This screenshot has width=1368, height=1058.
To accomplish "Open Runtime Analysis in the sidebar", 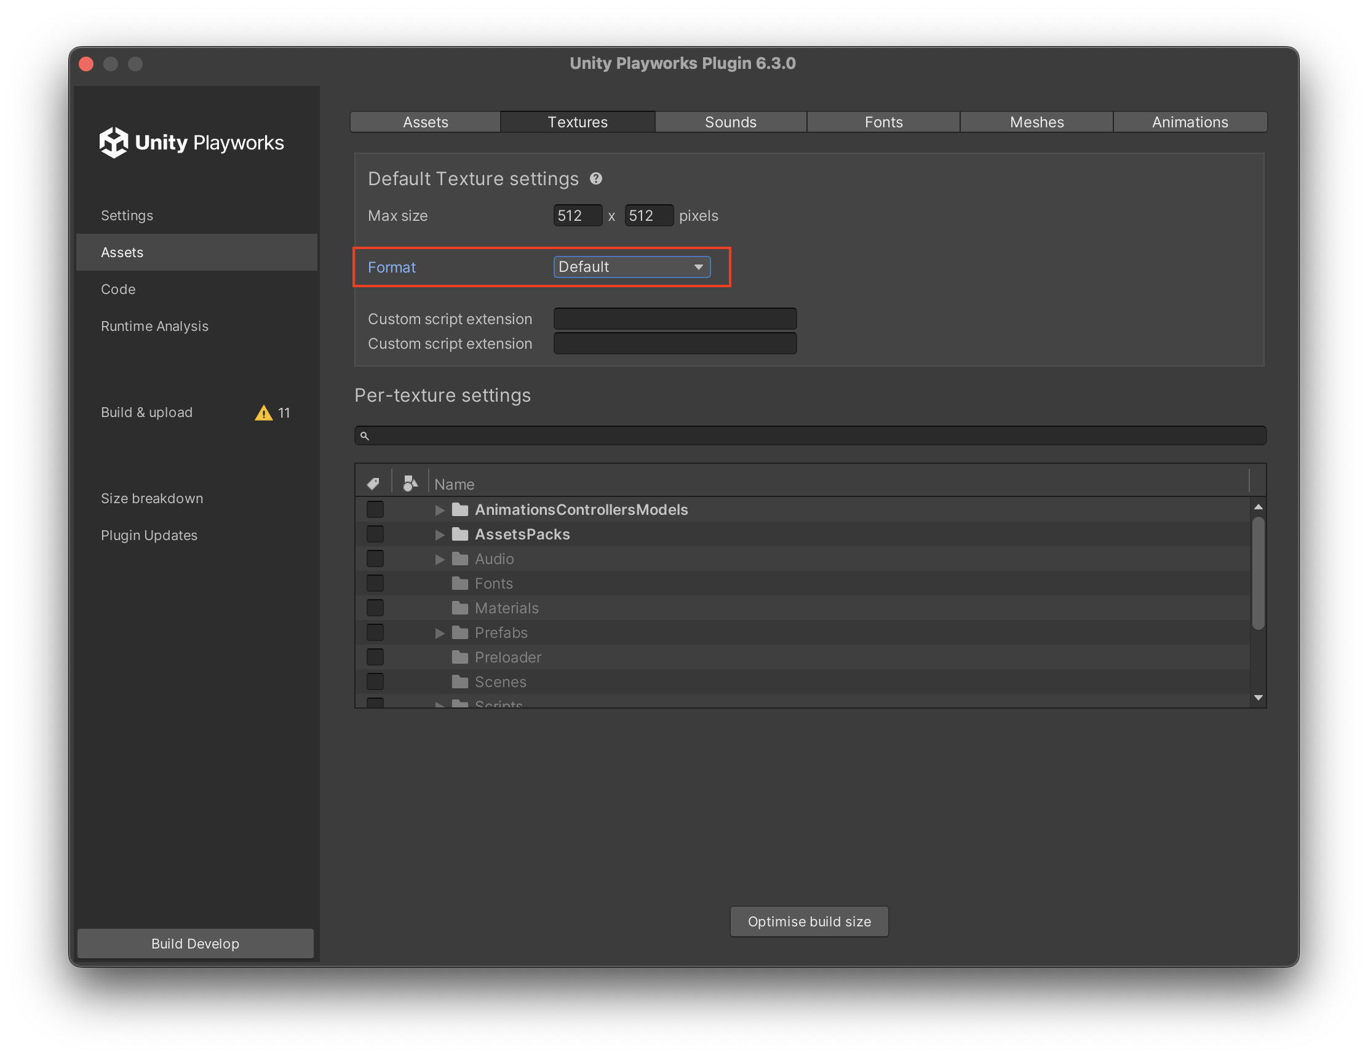I will click(x=197, y=327).
